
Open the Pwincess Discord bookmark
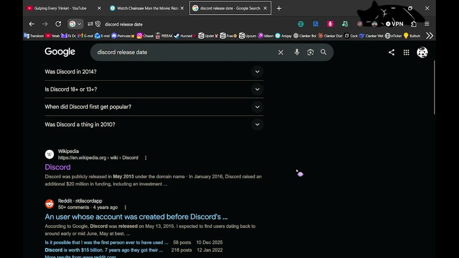(123, 36)
